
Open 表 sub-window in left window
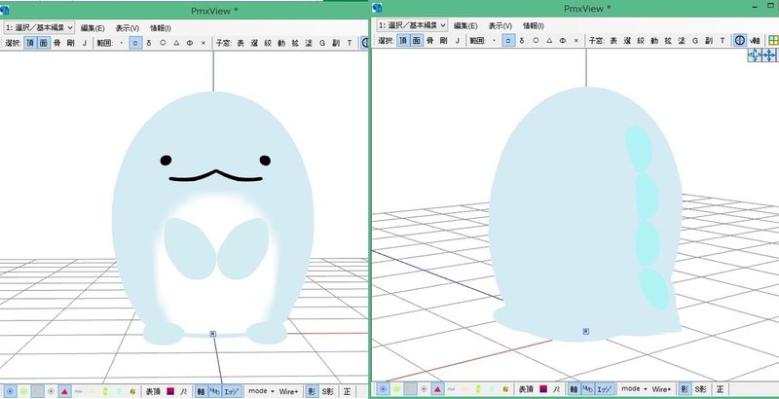click(241, 43)
